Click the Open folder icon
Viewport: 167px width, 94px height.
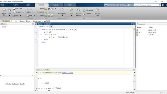click(x=4, y=10)
